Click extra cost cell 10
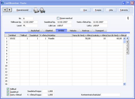 pyautogui.click(x=99, y=38)
